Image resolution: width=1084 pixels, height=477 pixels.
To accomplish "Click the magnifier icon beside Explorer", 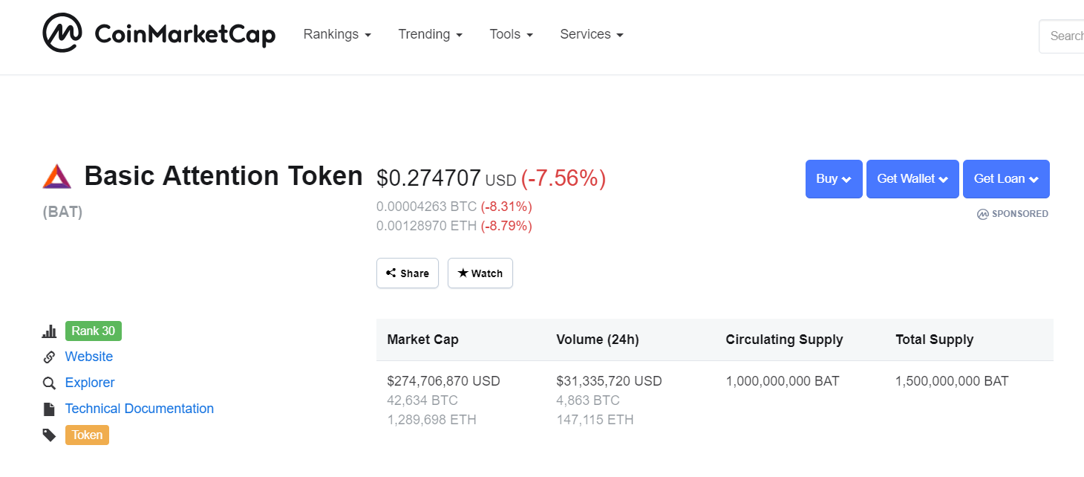I will (x=50, y=383).
